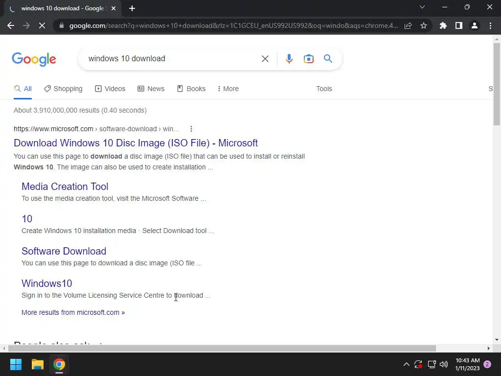Viewport: 501px width, 376px height.
Task: Open the Windows10 sitelink
Action: tap(46, 283)
